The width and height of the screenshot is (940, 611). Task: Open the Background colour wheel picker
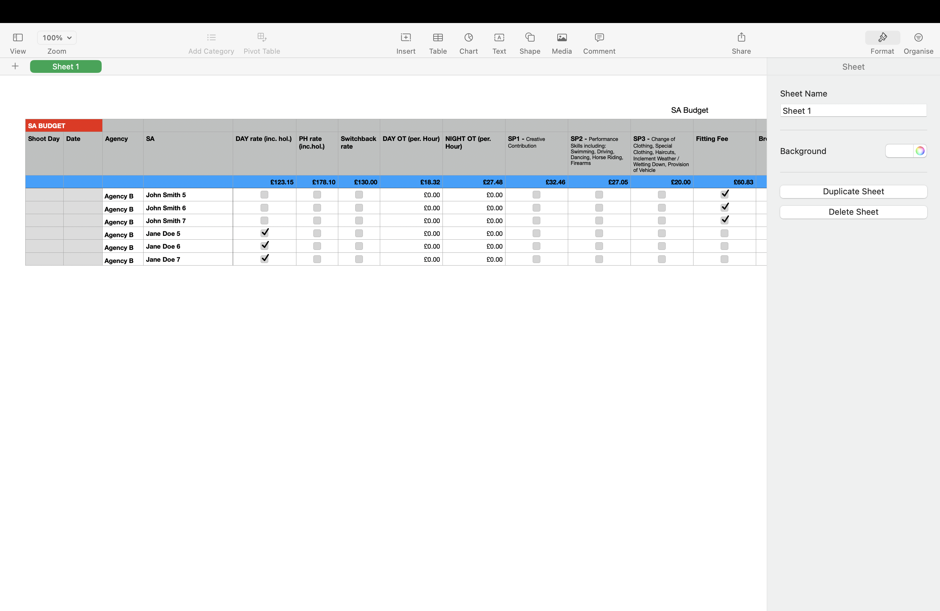pyautogui.click(x=920, y=151)
